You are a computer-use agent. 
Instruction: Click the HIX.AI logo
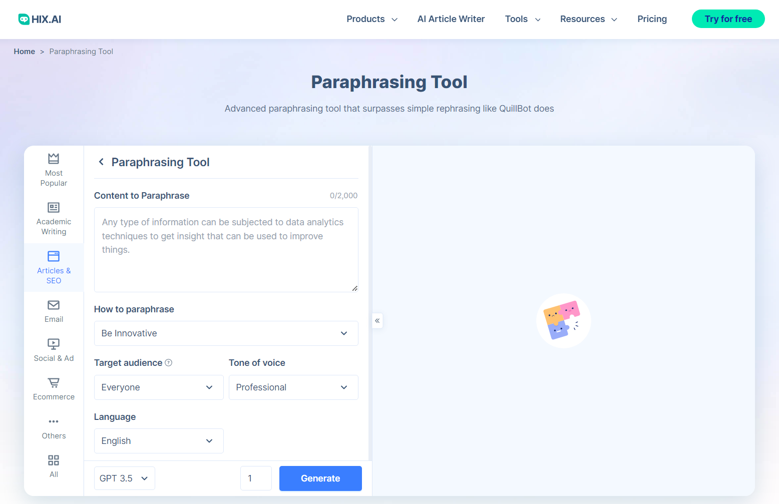point(39,19)
